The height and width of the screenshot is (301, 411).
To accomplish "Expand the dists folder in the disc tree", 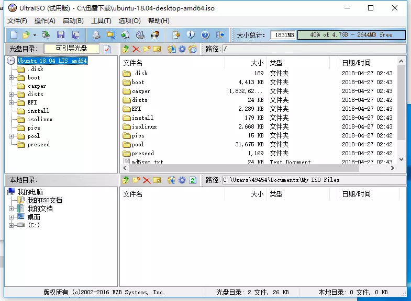I will point(11,94).
